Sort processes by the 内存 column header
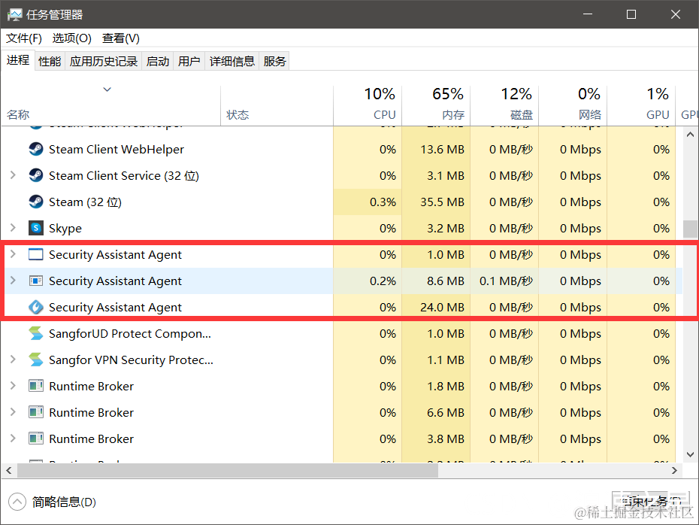Viewport: 699px width, 525px height. tap(436, 105)
